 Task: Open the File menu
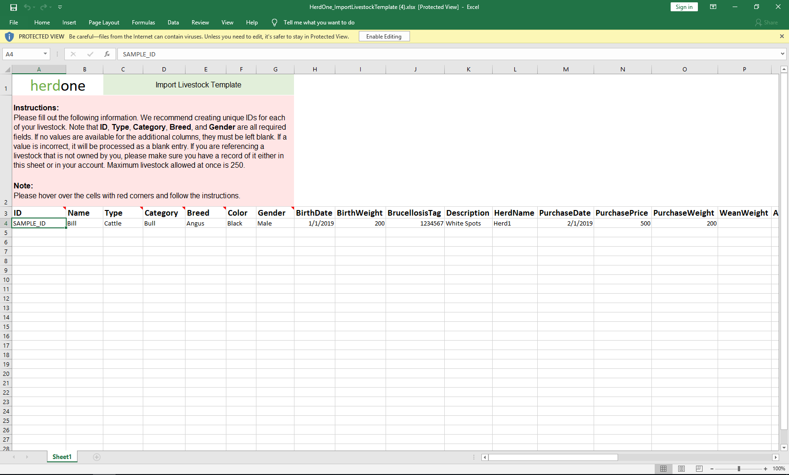point(14,23)
